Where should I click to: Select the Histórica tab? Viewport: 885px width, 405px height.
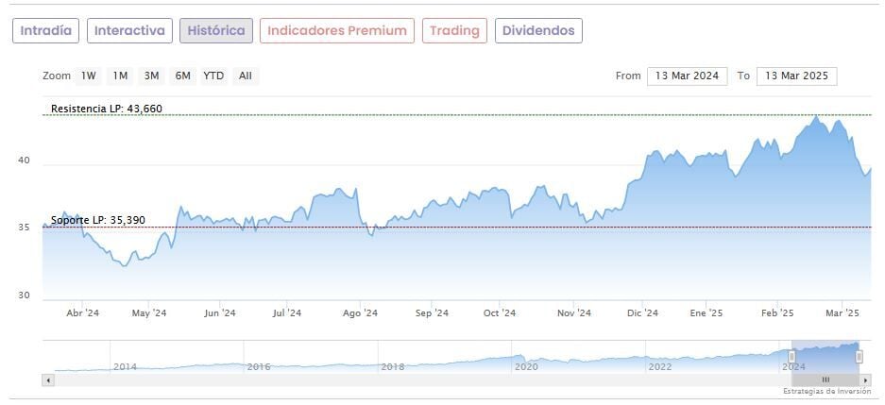[215, 31]
